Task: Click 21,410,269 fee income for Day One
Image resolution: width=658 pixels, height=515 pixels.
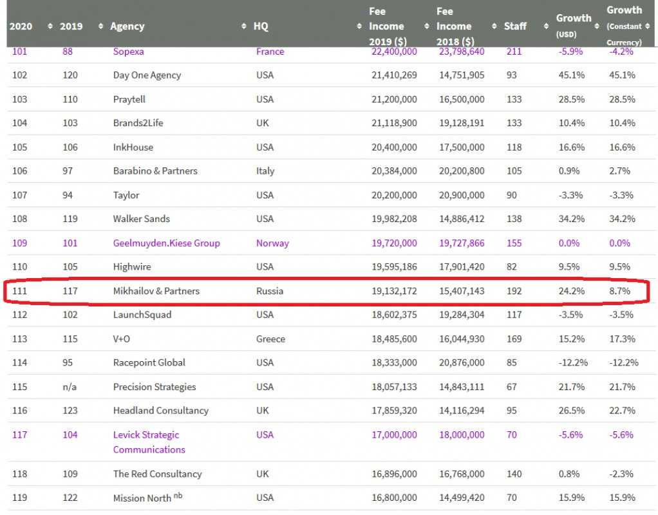Action: (x=394, y=75)
